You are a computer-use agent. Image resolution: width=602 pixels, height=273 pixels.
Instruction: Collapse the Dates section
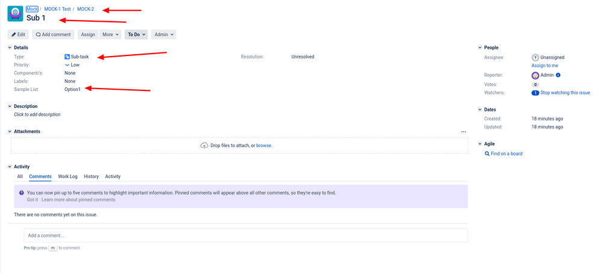(480, 110)
